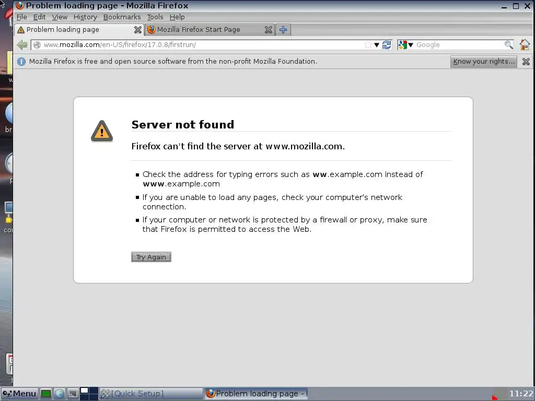Maximize the Firefox window
535x401 pixels.
pyautogui.click(x=516, y=6)
